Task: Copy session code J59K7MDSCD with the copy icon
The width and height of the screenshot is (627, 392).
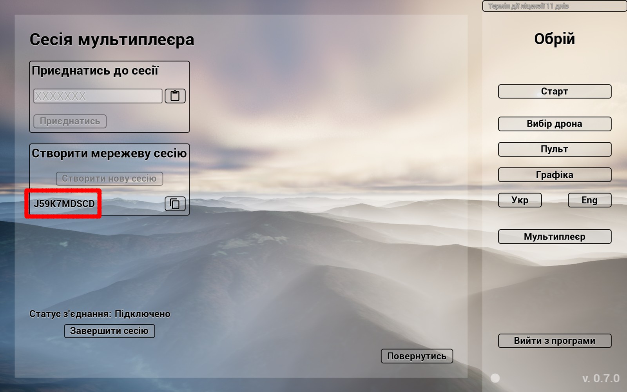Action: [x=175, y=204]
